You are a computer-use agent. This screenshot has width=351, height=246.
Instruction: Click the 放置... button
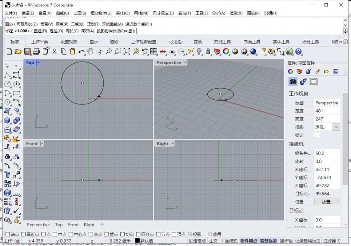point(327,202)
